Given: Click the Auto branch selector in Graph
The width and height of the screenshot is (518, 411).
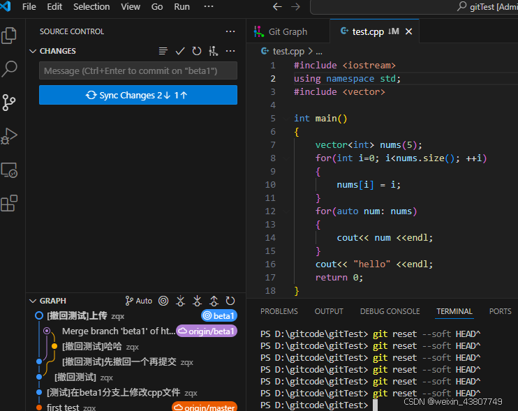Looking at the screenshot, I should coord(139,301).
